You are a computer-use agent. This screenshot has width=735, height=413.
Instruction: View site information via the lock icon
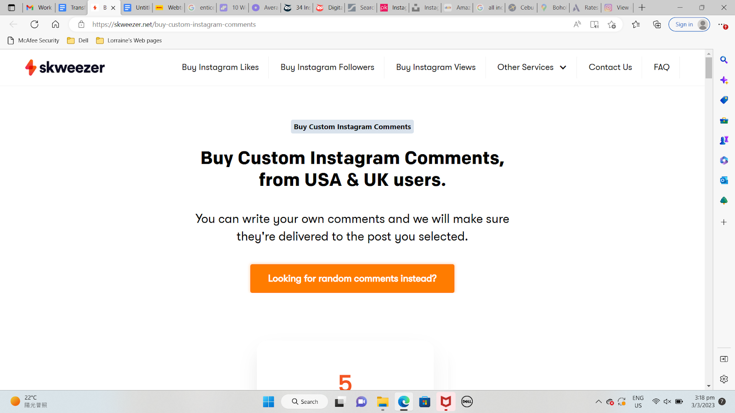pyautogui.click(x=81, y=24)
